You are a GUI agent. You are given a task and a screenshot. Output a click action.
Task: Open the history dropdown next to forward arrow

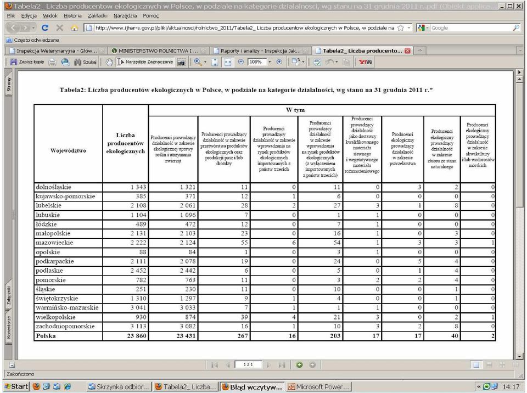tap(33, 28)
